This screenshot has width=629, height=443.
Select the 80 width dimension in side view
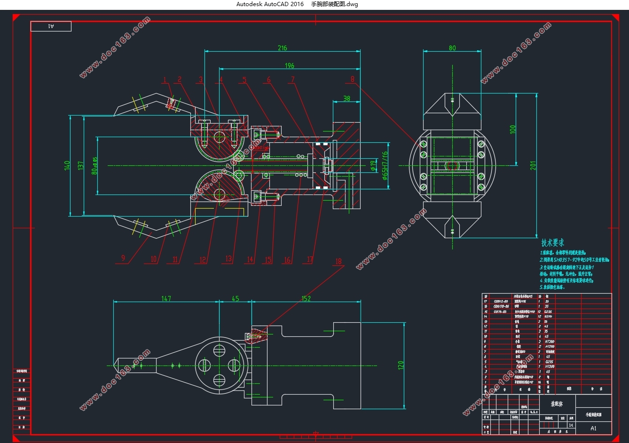point(452,48)
